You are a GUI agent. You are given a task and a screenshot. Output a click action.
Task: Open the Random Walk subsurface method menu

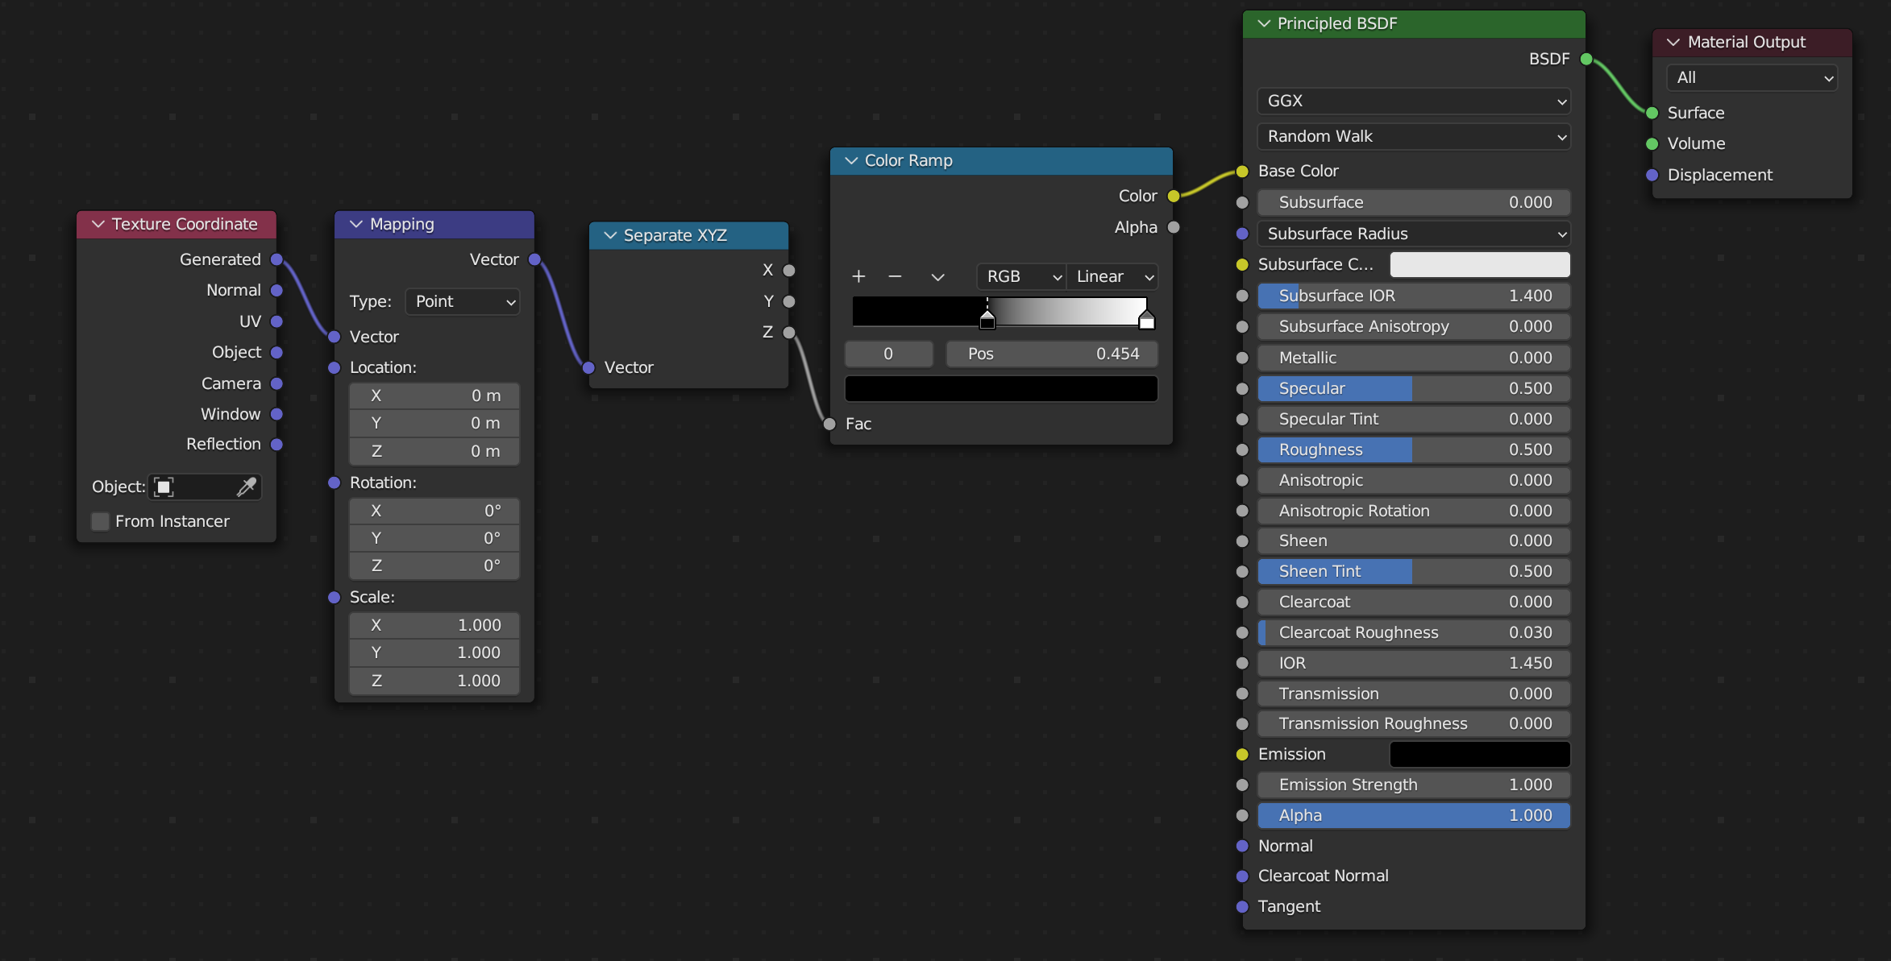coord(1414,136)
